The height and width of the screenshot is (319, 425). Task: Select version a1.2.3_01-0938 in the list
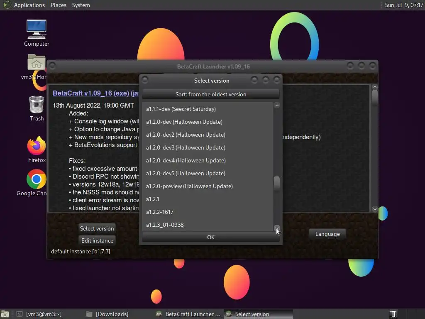(x=208, y=225)
